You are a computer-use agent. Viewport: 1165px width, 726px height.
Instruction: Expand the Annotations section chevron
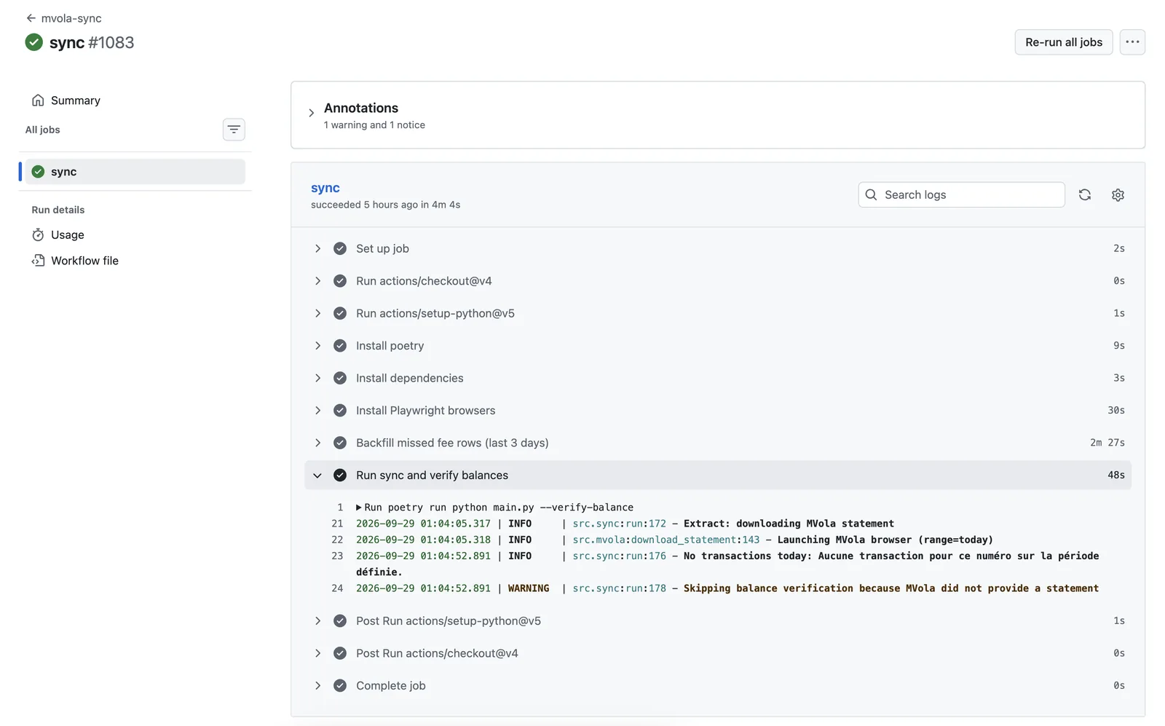click(x=311, y=113)
